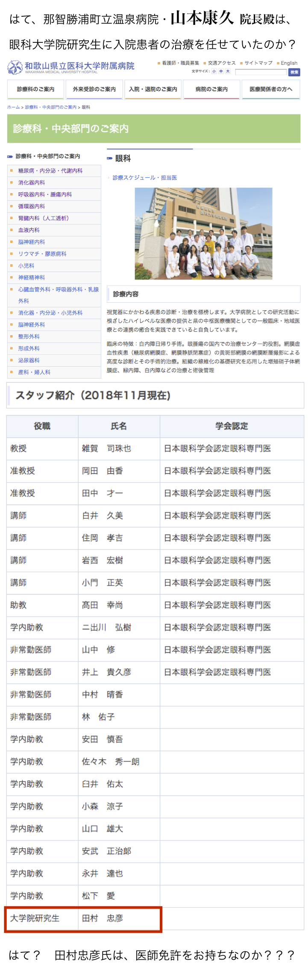
Task: Click the name 住岡 孝吉
Action: coord(103,538)
